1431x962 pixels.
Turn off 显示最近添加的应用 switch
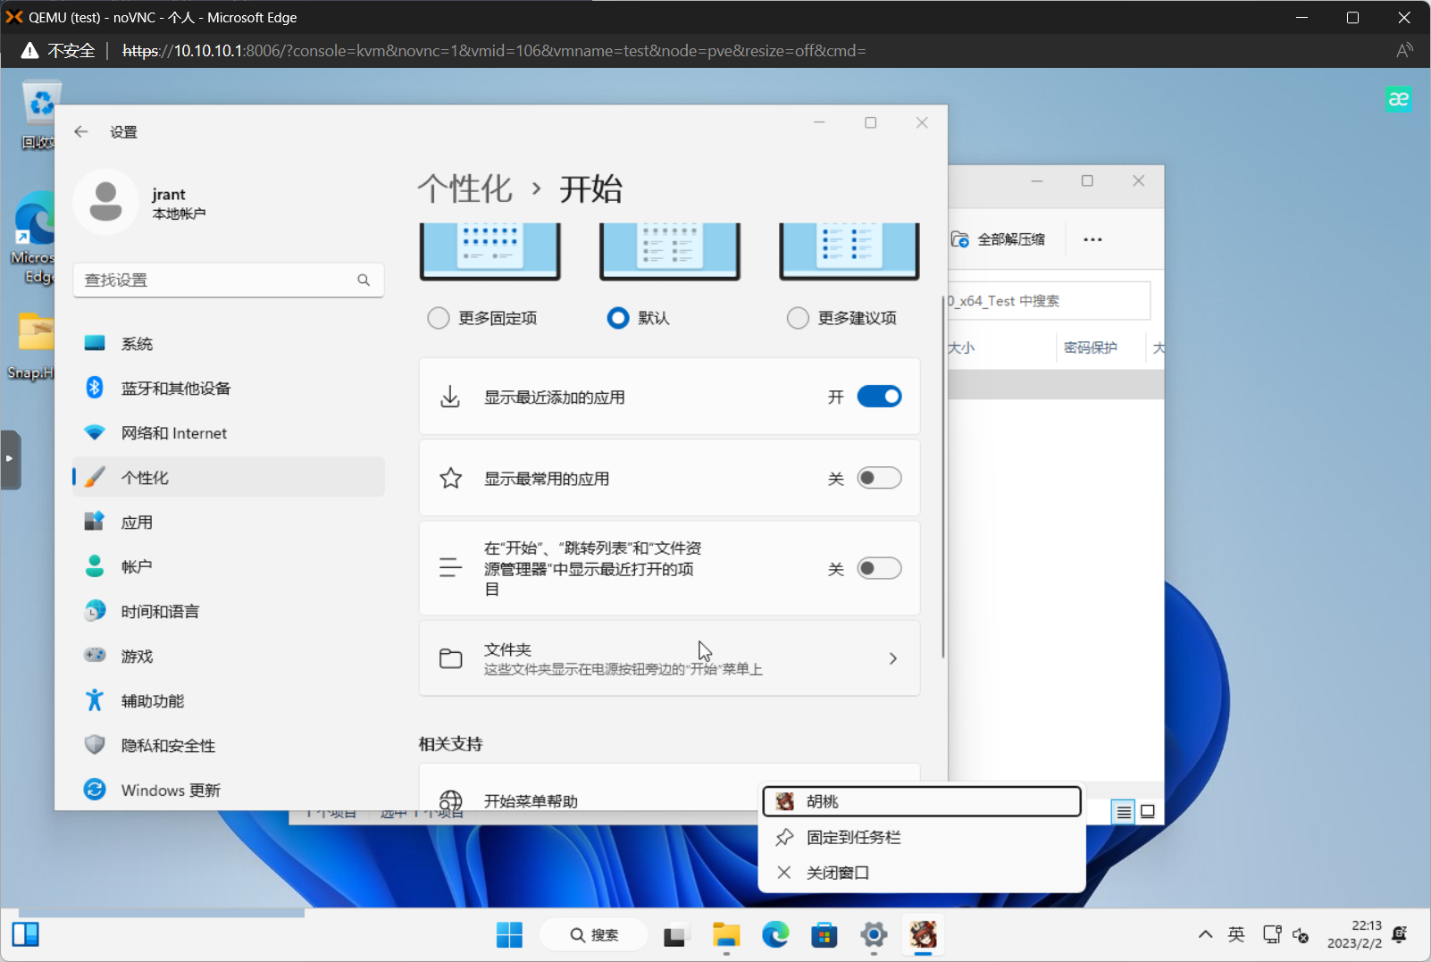(880, 396)
